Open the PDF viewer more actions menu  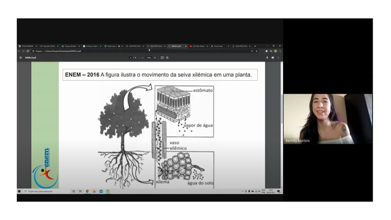pos(278,57)
